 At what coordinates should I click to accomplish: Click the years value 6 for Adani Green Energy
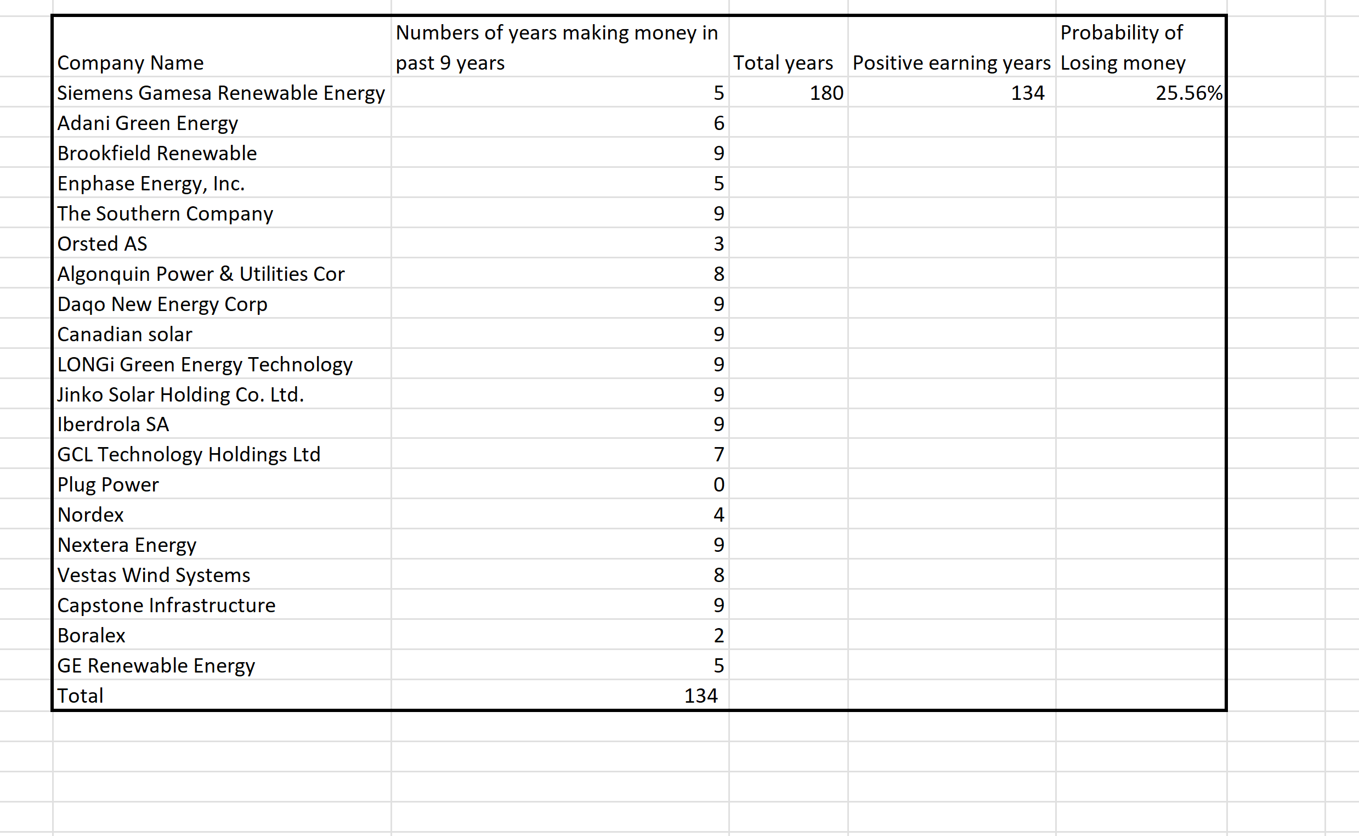(560, 122)
